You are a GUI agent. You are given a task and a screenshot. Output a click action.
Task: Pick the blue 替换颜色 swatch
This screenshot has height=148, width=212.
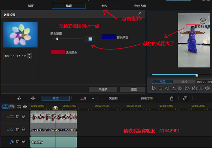tap(109, 37)
